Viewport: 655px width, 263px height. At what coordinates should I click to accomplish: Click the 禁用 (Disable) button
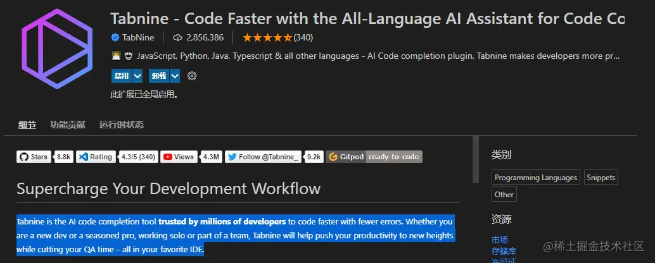click(x=121, y=76)
